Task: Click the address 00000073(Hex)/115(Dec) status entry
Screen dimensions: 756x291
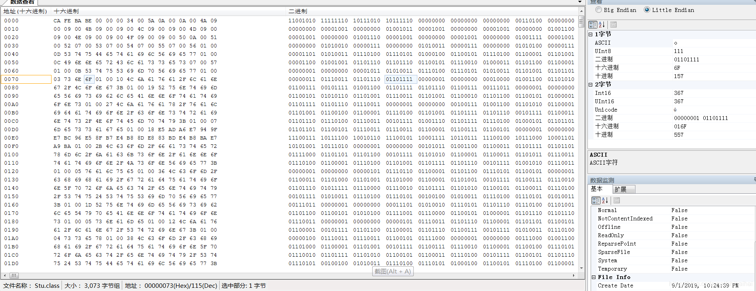Action: pos(171,286)
